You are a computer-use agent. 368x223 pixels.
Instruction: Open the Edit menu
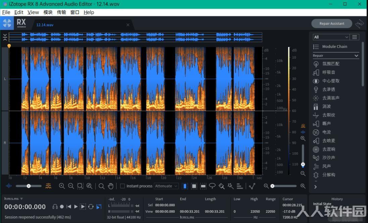[19, 12]
